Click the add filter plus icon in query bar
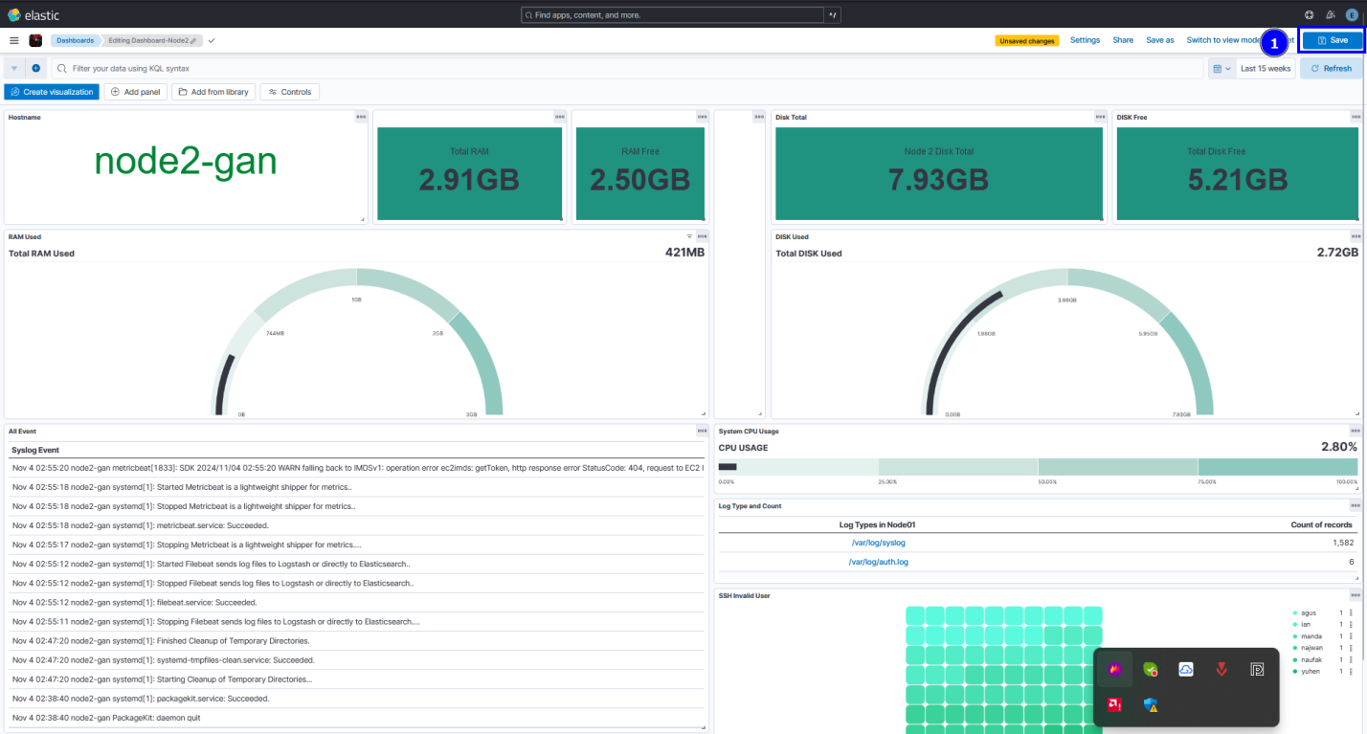 [x=35, y=68]
